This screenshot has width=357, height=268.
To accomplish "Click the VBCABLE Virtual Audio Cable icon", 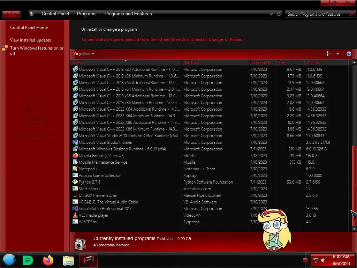I will click(x=75, y=202).
